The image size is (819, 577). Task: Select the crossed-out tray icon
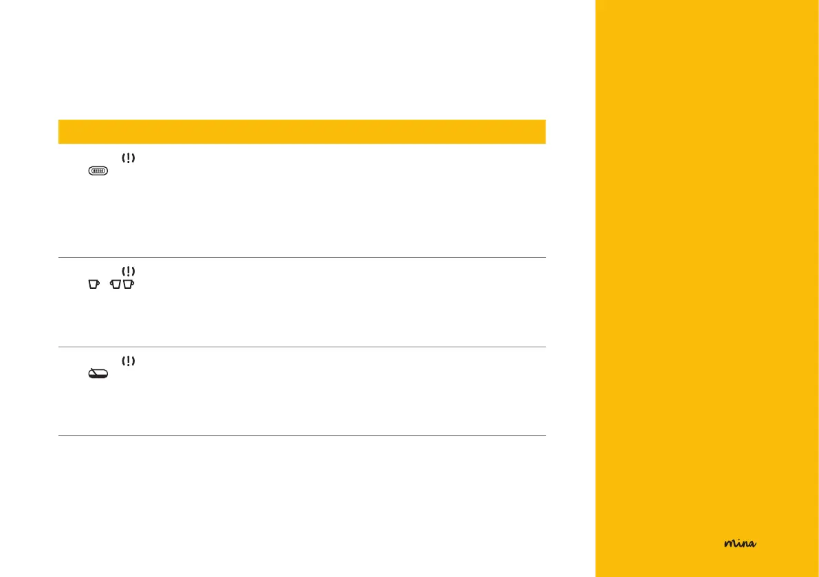click(x=98, y=374)
